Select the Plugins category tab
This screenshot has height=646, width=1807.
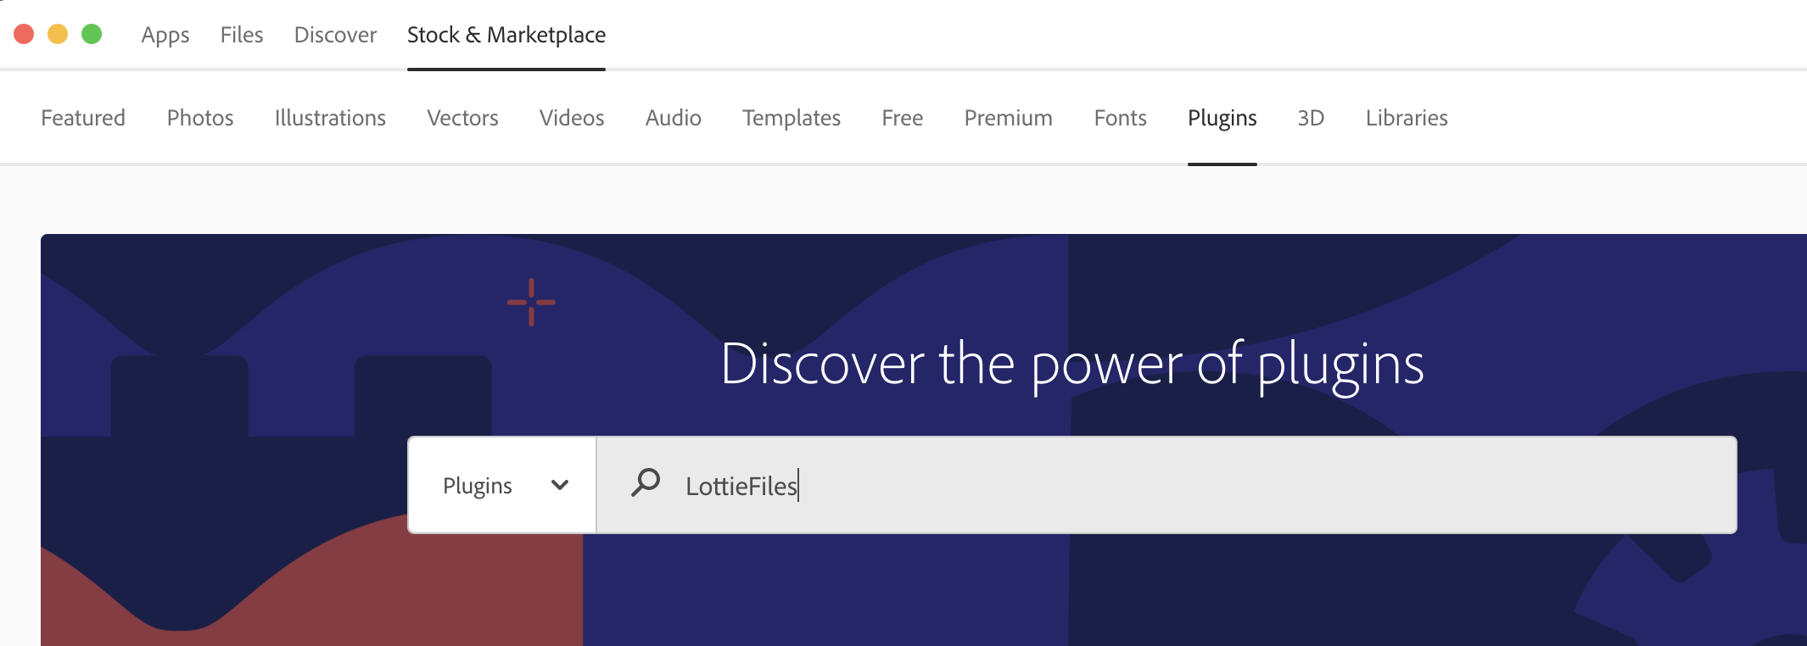click(x=1222, y=118)
